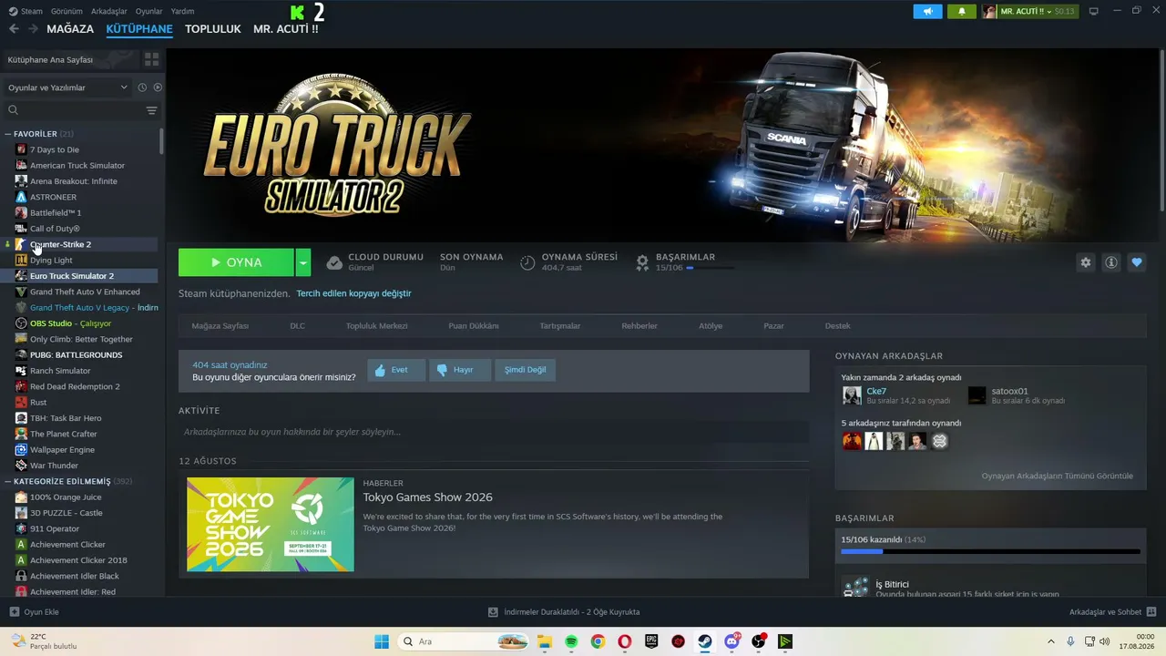Start the game with OYNA button
This screenshot has height=656, width=1166.
pyautogui.click(x=236, y=262)
